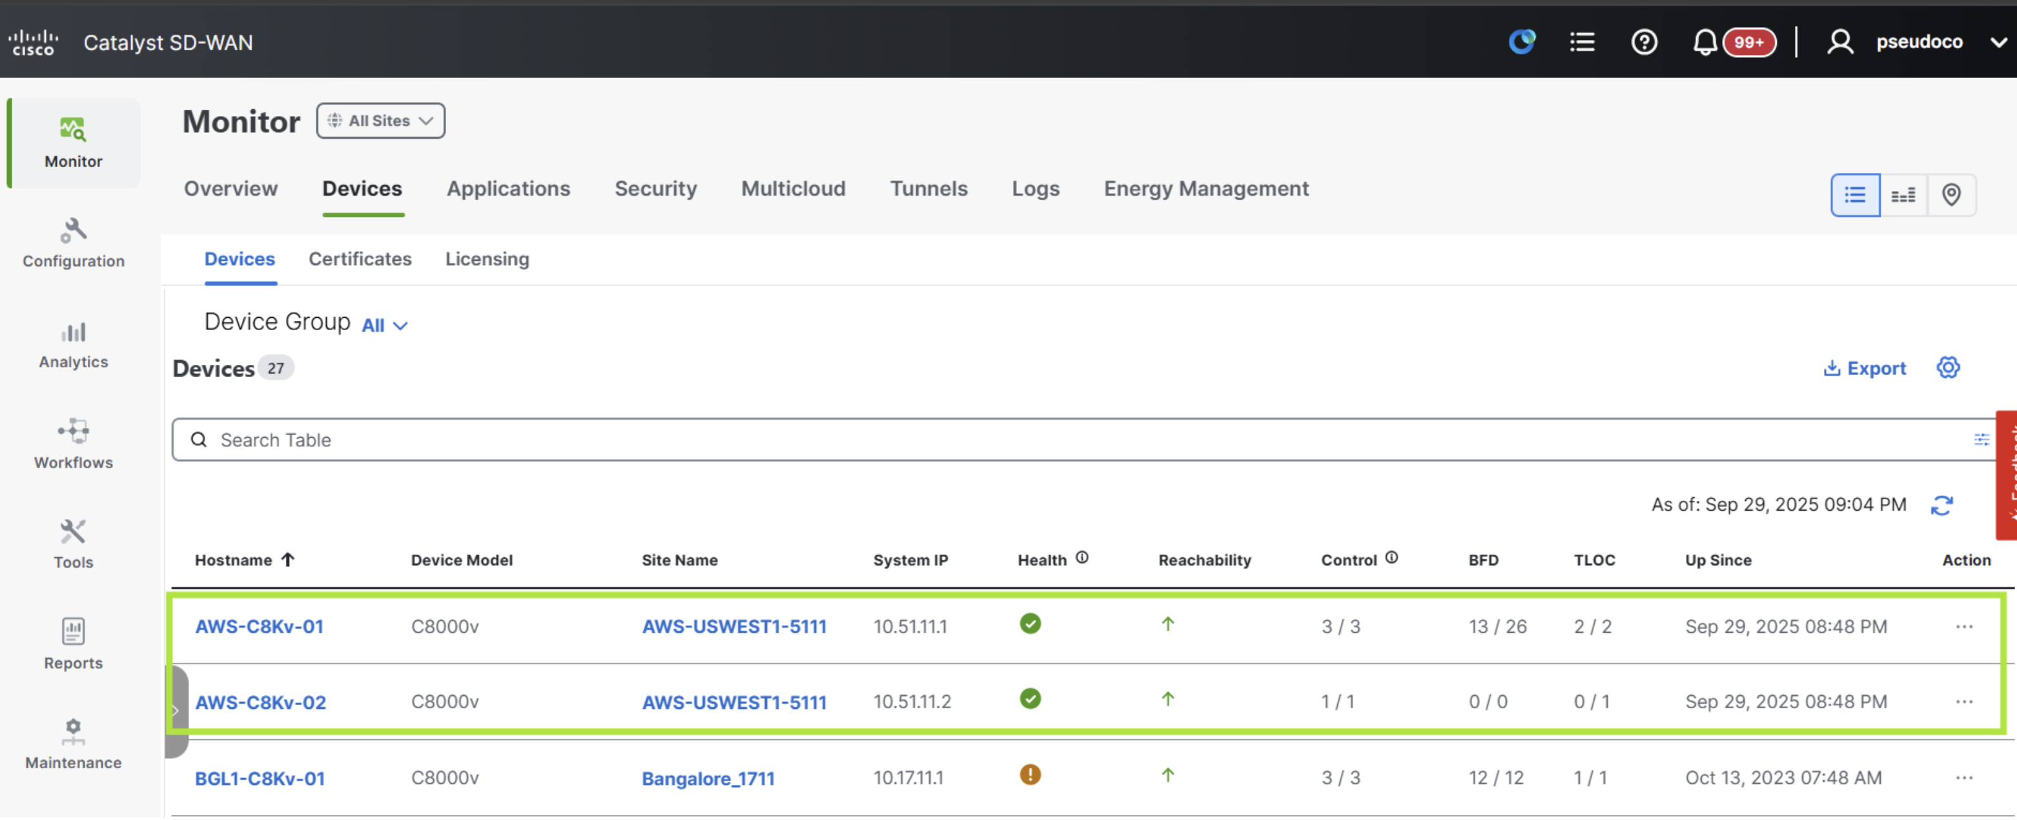Image resolution: width=2017 pixels, height=820 pixels.
Task: Switch to heatmap grid view
Action: [x=1903, y=195]
